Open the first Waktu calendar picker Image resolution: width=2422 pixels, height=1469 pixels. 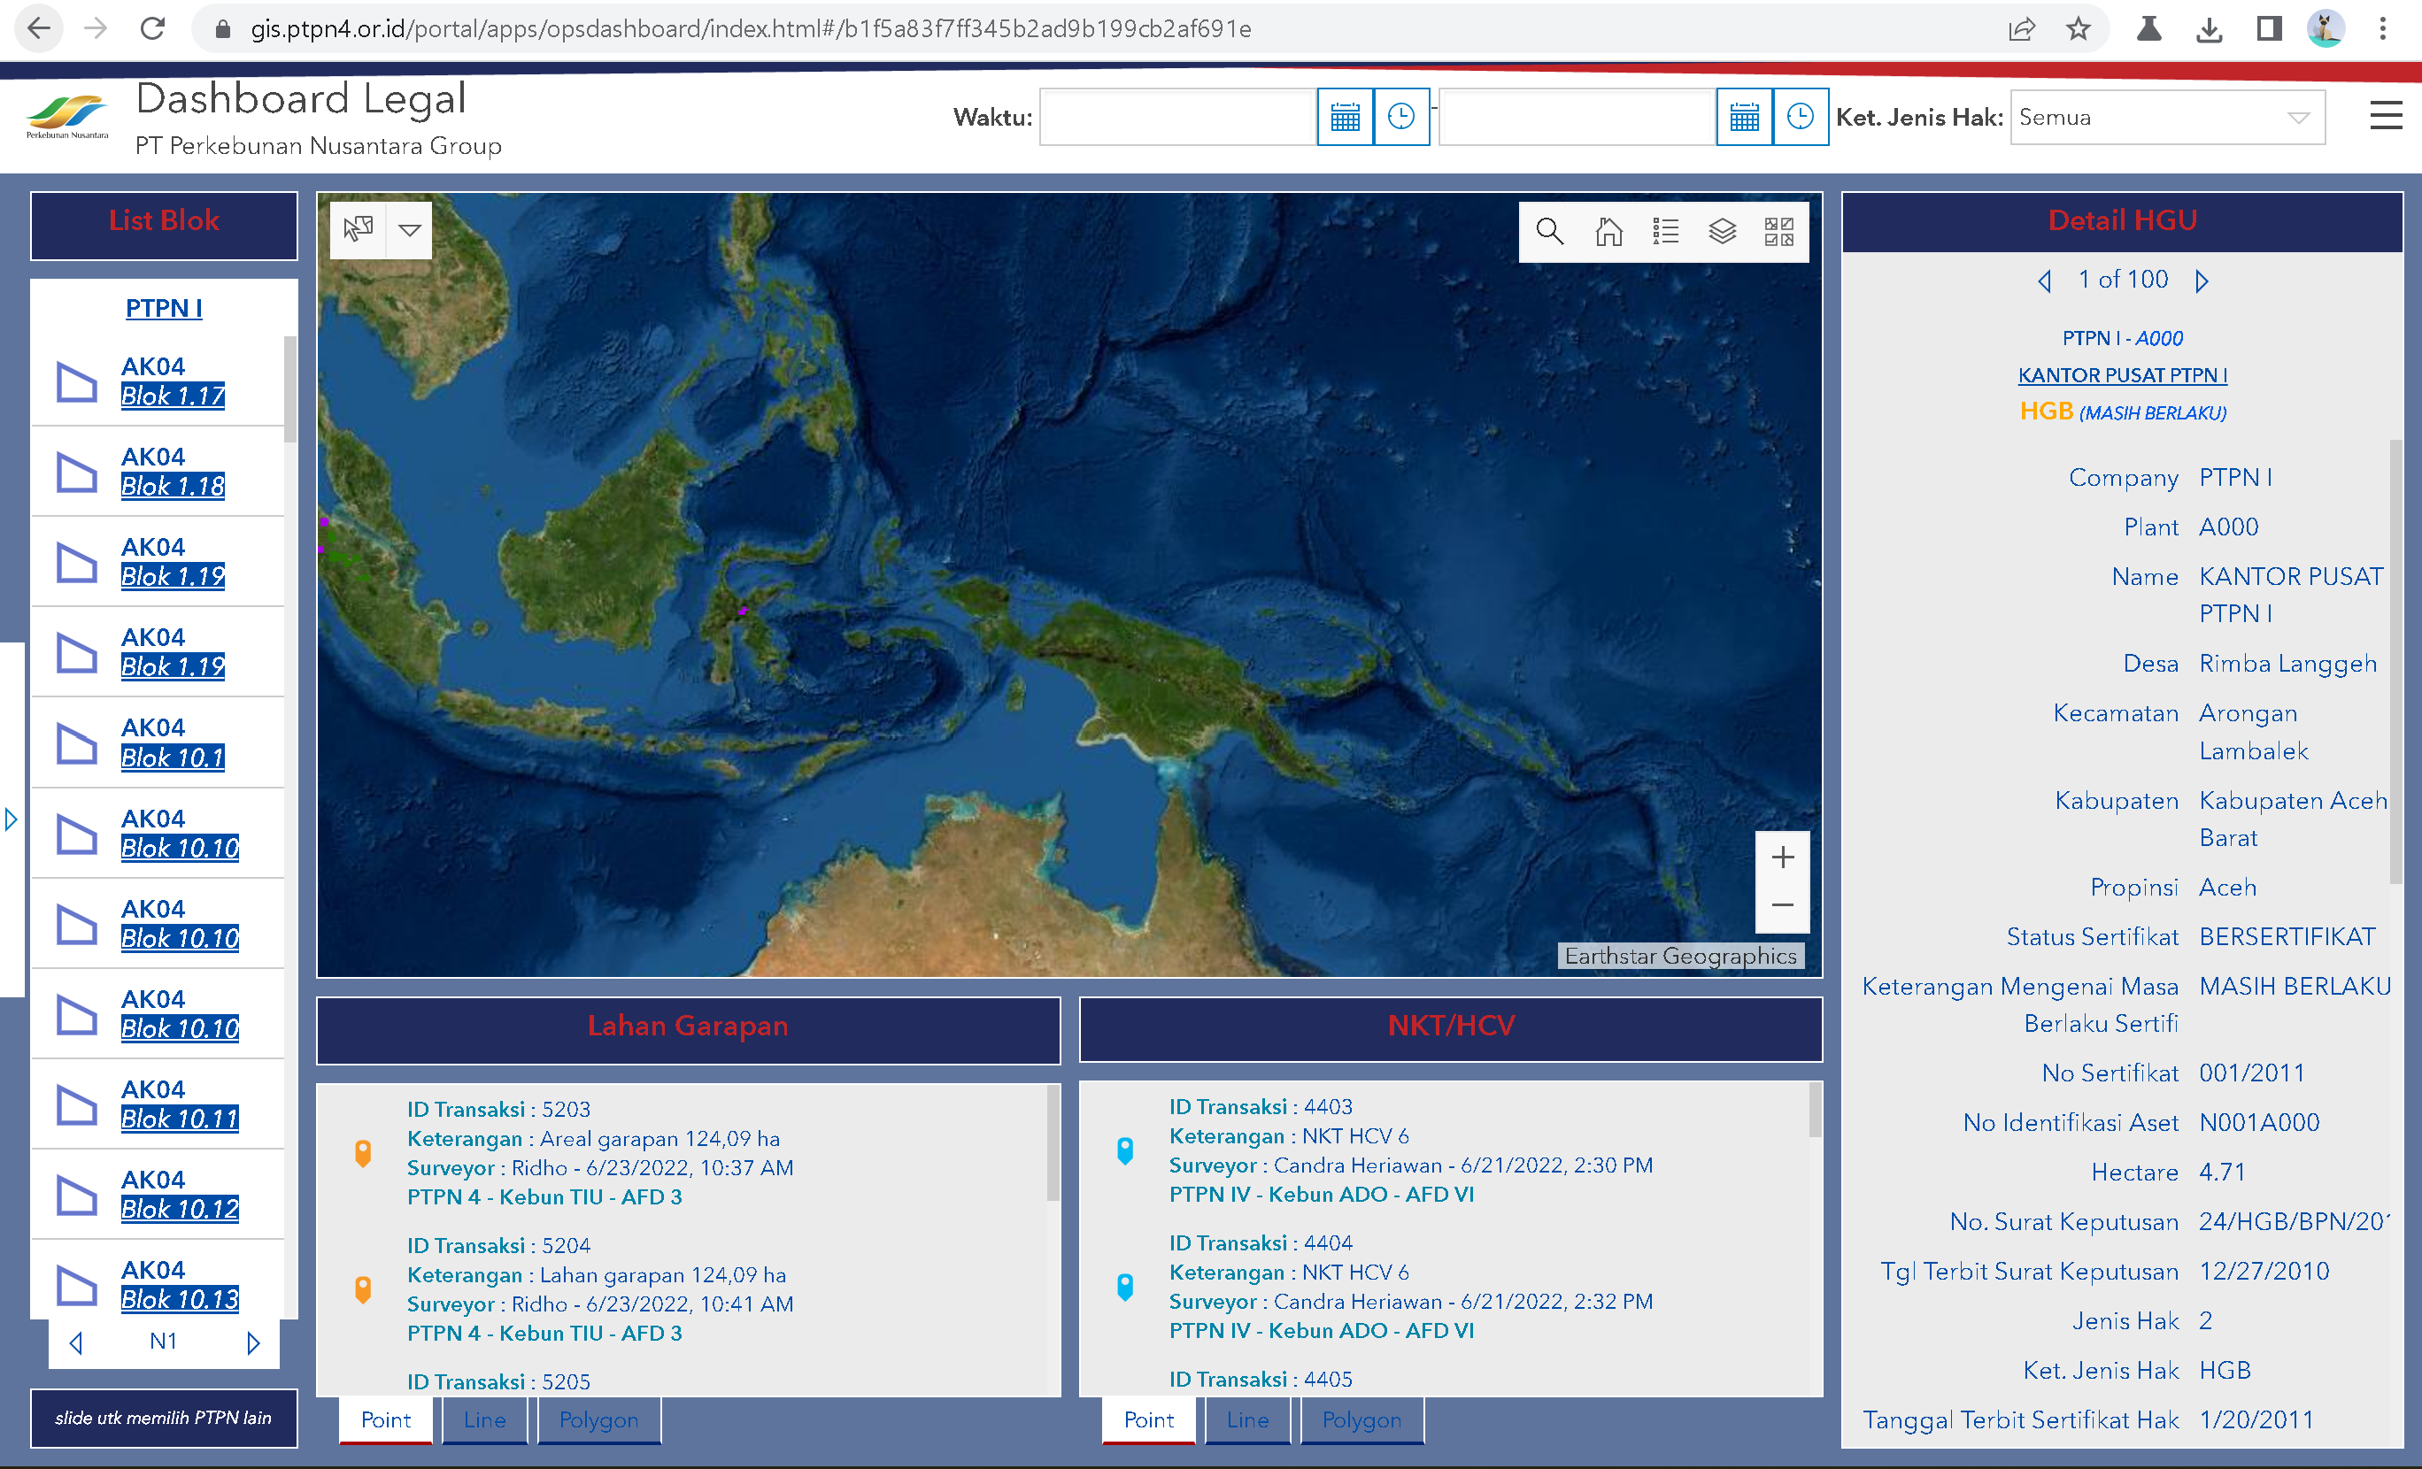click(x=1345, y=117)
